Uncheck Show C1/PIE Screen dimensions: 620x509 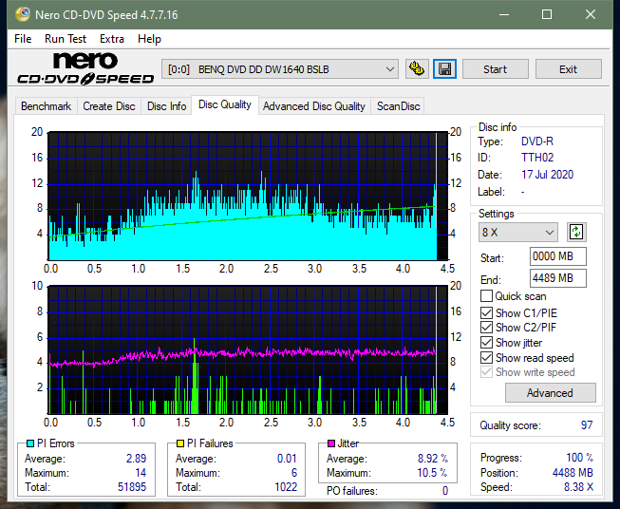(486, 312)
